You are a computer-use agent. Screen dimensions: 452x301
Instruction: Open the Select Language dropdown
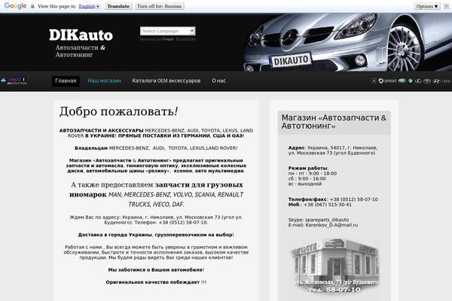[x=168, y=31]
